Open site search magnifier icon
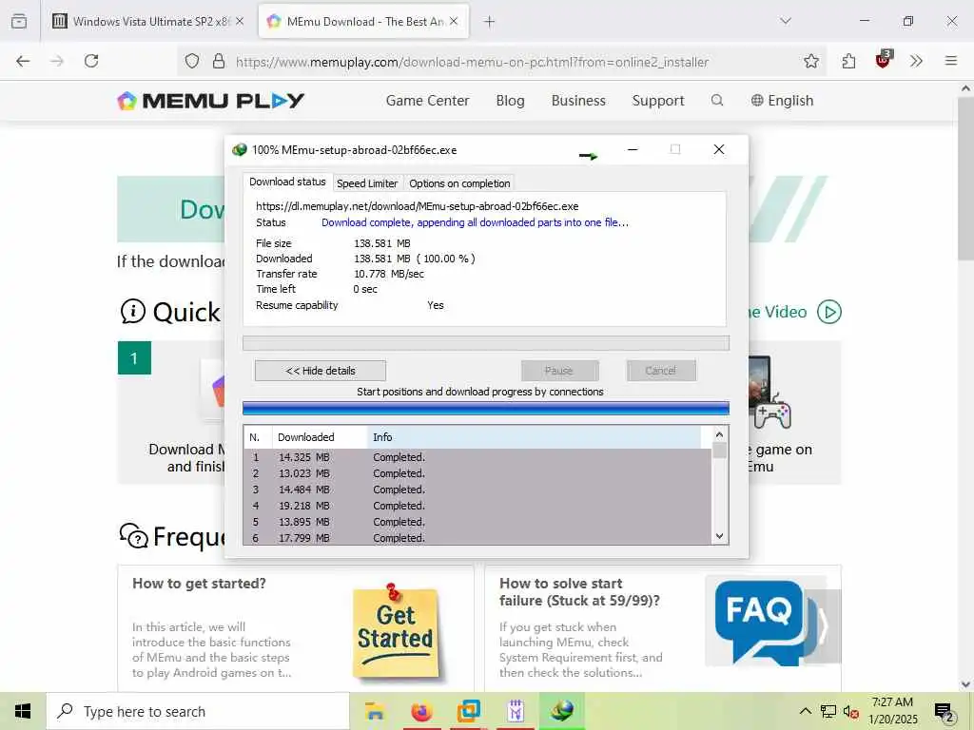The height and width of the screenshot is (730, 974). point(717,100)
